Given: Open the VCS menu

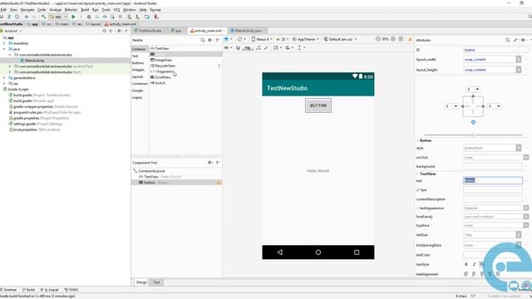Looking at the screenshot, I should [116, 10].
